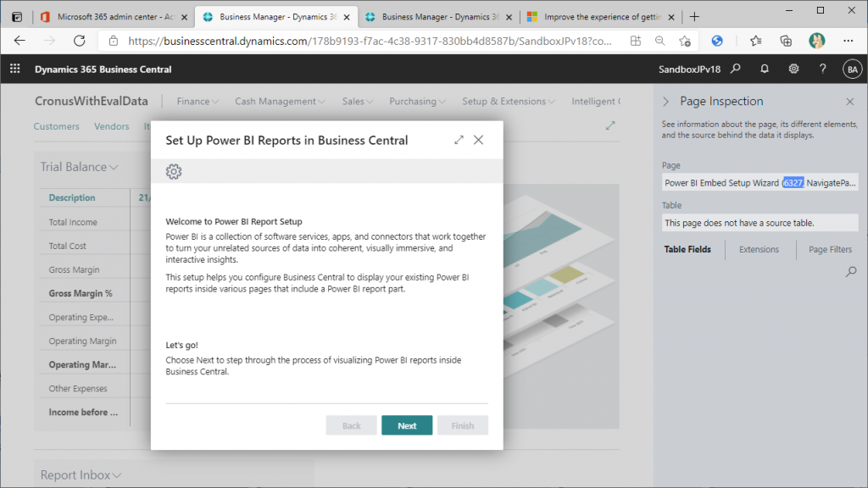Expand the Purchasing menu
Image resolution: width=868 pixels, height=488 pixels.
pos(417,102)
